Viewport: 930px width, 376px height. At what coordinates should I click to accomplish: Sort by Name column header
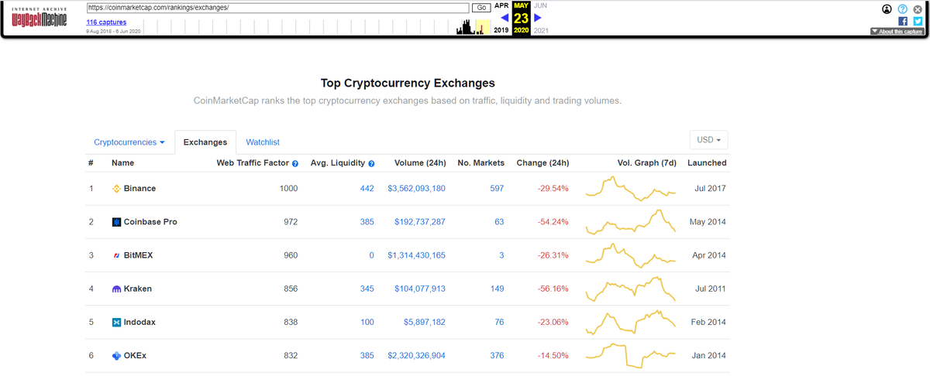(122, 163)
